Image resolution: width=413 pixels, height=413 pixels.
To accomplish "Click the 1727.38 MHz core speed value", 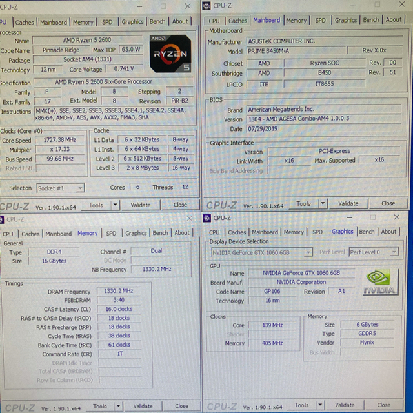I will click(60, 140).
